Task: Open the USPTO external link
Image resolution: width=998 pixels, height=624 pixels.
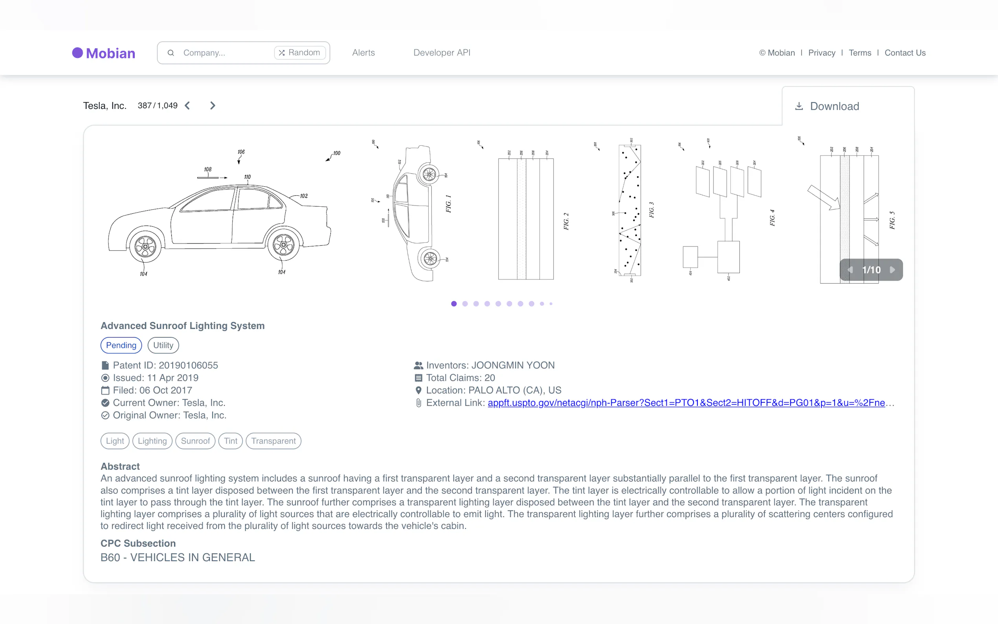Action: (686, 403)
